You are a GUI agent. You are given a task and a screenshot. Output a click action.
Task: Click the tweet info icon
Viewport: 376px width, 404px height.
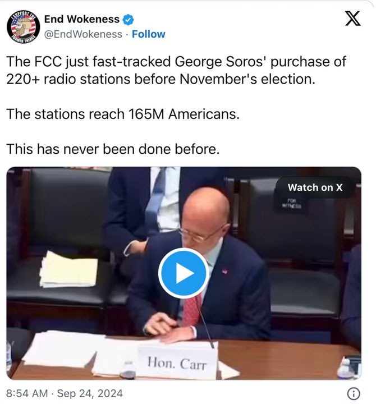pos(354,393)
